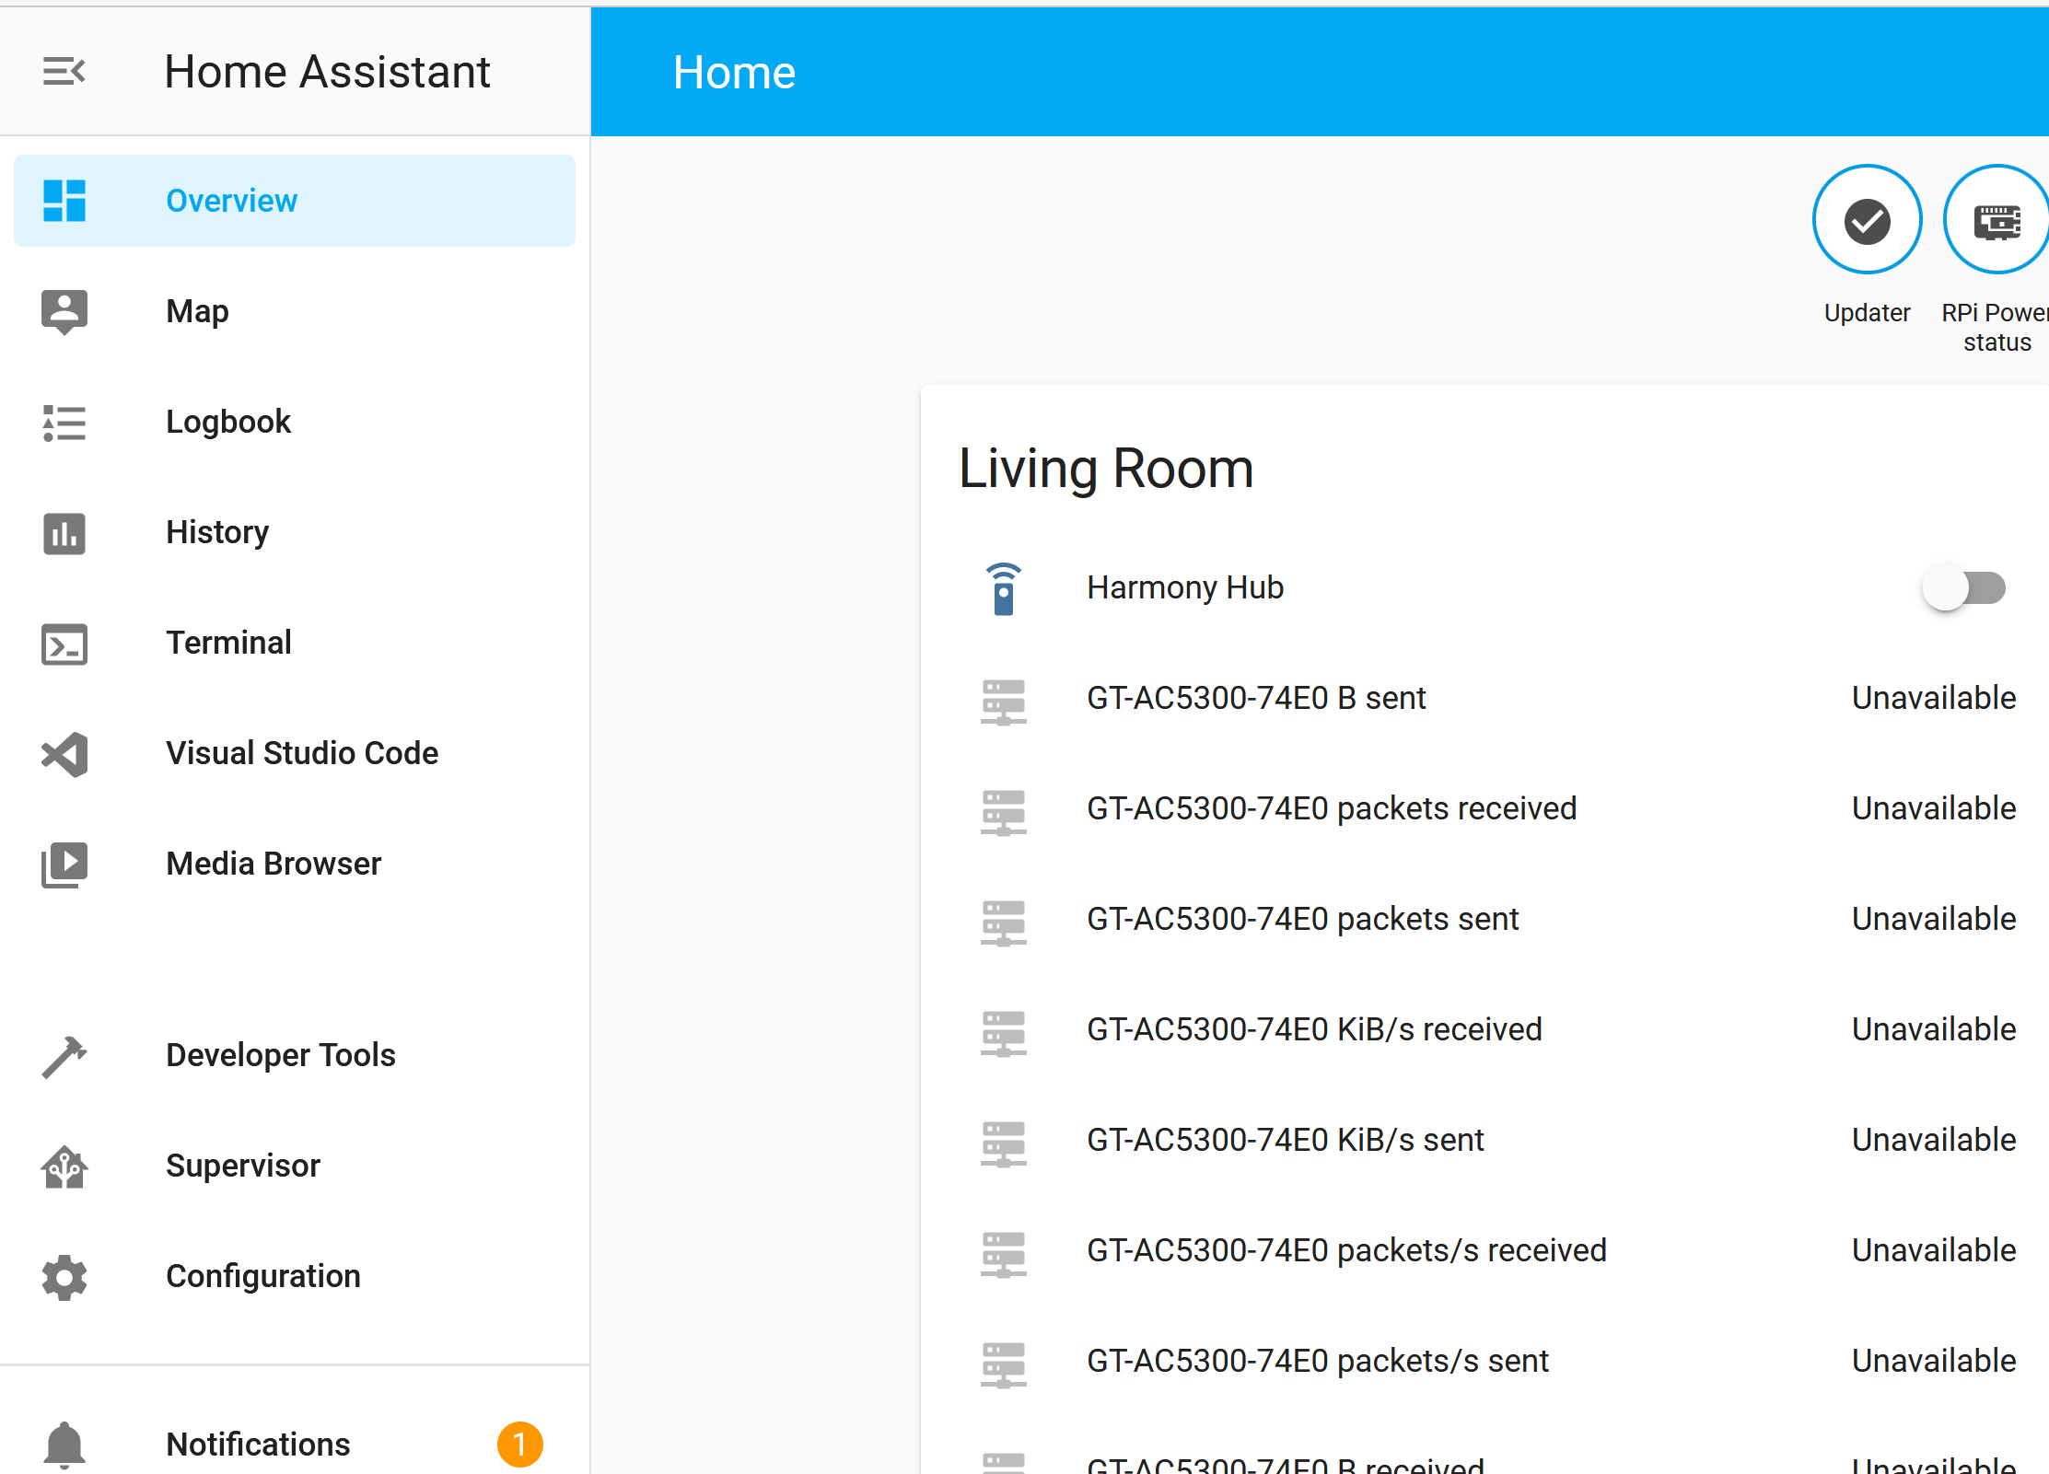
Task: Open the Terminal add-on panel
Action: click(295, 643)
